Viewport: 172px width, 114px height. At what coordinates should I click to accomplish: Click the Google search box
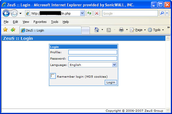(x=130, y=13)
